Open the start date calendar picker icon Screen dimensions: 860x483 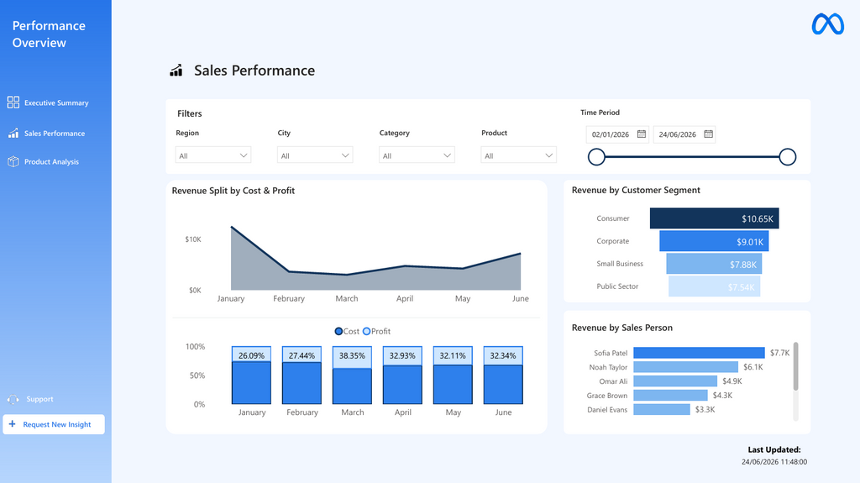641,134
